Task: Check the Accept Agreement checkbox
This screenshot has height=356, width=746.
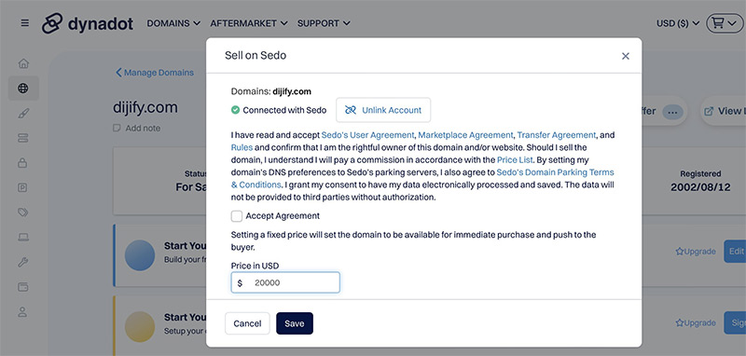Action: (x=237, y=216)
